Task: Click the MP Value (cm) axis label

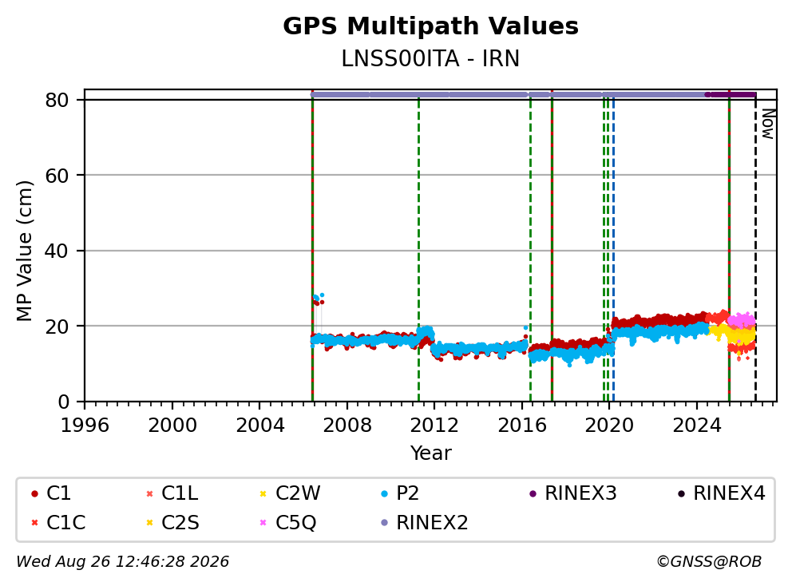Action: [x=24, y=251]
